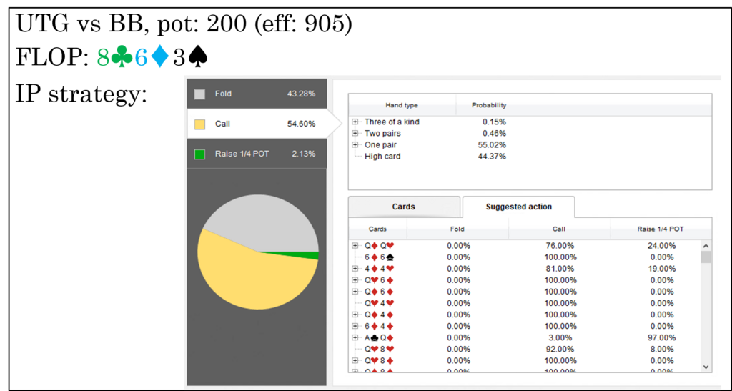
Task: Click the 100.00% Call value in the 6♦6♠ row
Action: click(x=559, y=257)
